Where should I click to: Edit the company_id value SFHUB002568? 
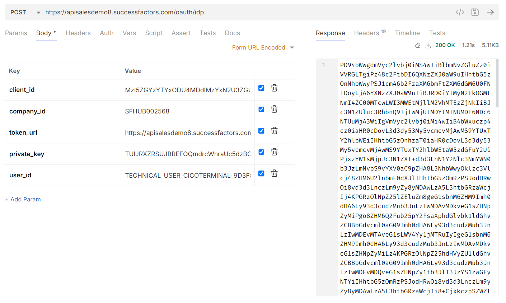coord(188,111)
